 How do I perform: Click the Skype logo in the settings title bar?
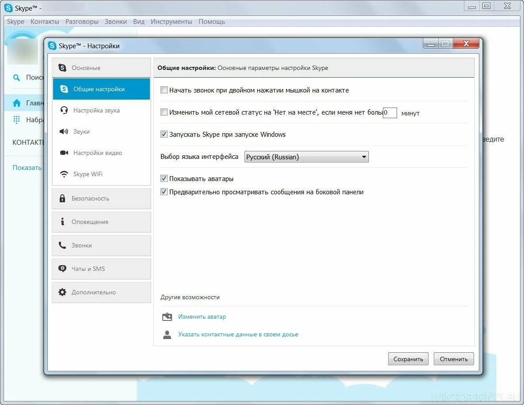tap(52, 46)
